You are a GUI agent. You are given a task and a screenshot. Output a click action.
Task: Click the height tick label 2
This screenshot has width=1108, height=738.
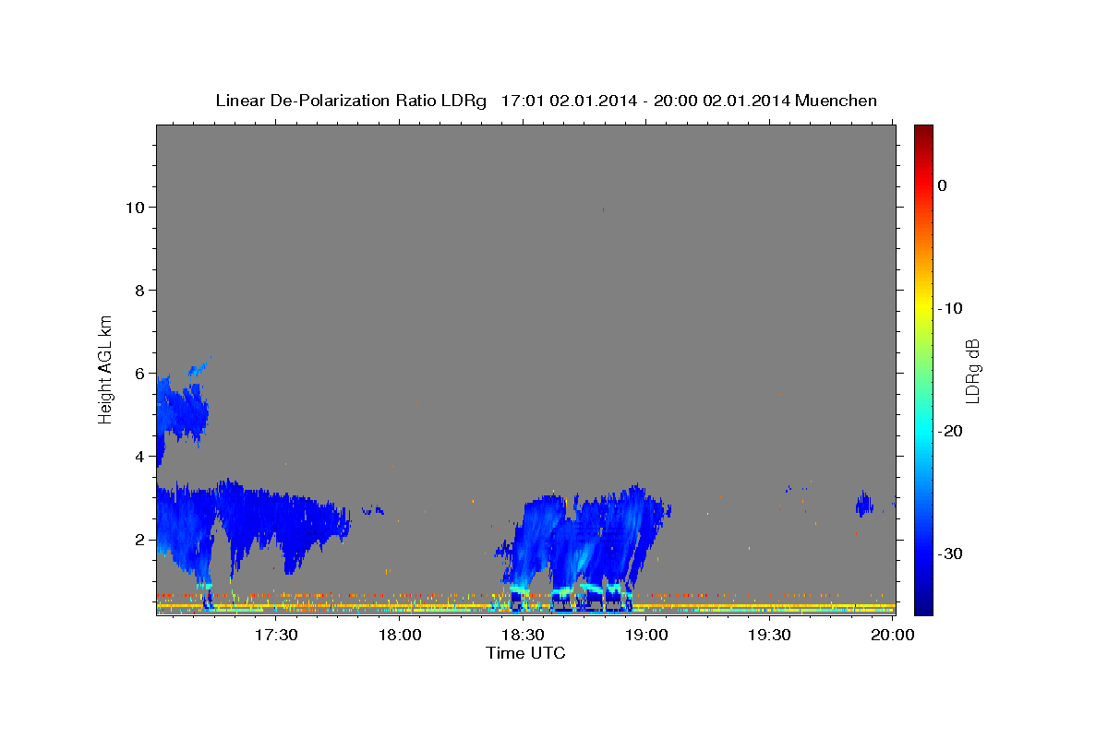tap(140, 540)
